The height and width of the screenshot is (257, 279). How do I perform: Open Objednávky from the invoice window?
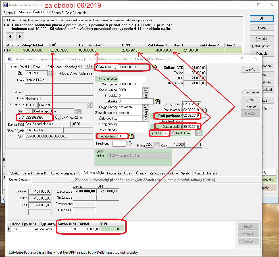tap(250, 92)
